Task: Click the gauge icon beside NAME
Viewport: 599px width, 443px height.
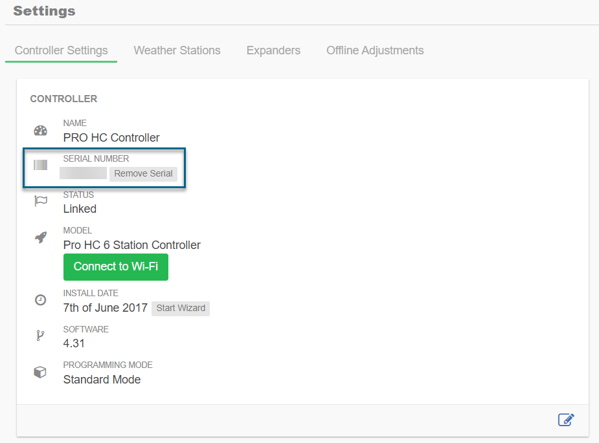Action: [40, 131]
